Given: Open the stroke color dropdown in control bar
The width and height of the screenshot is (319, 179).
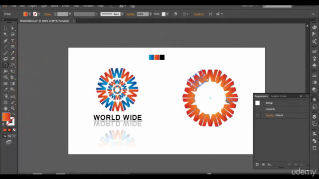Looking at the screenshot, I should point(39,14).
